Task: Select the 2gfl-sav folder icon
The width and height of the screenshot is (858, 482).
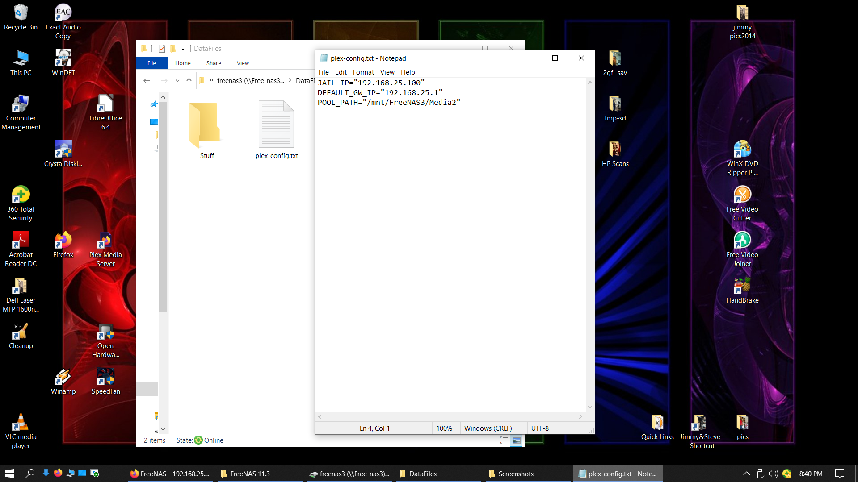Action: [x=615, y=63]
